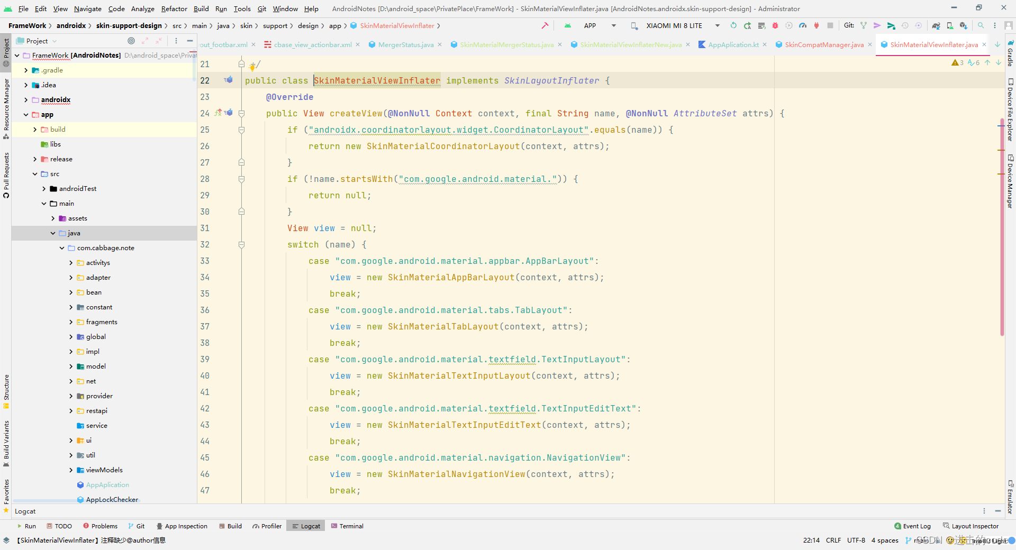The image size is (1016, 550).
Task: Show the 3 warnings inspection indicator
Action: tap(956, 62)
